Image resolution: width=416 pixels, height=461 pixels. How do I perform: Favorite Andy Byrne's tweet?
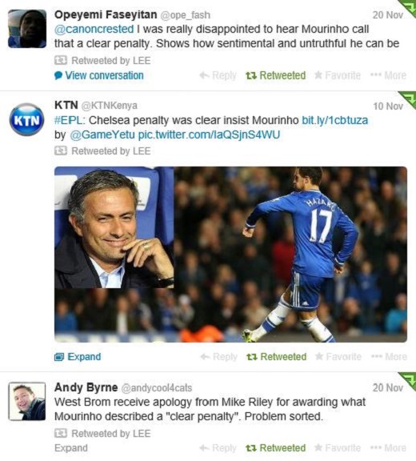338,448
